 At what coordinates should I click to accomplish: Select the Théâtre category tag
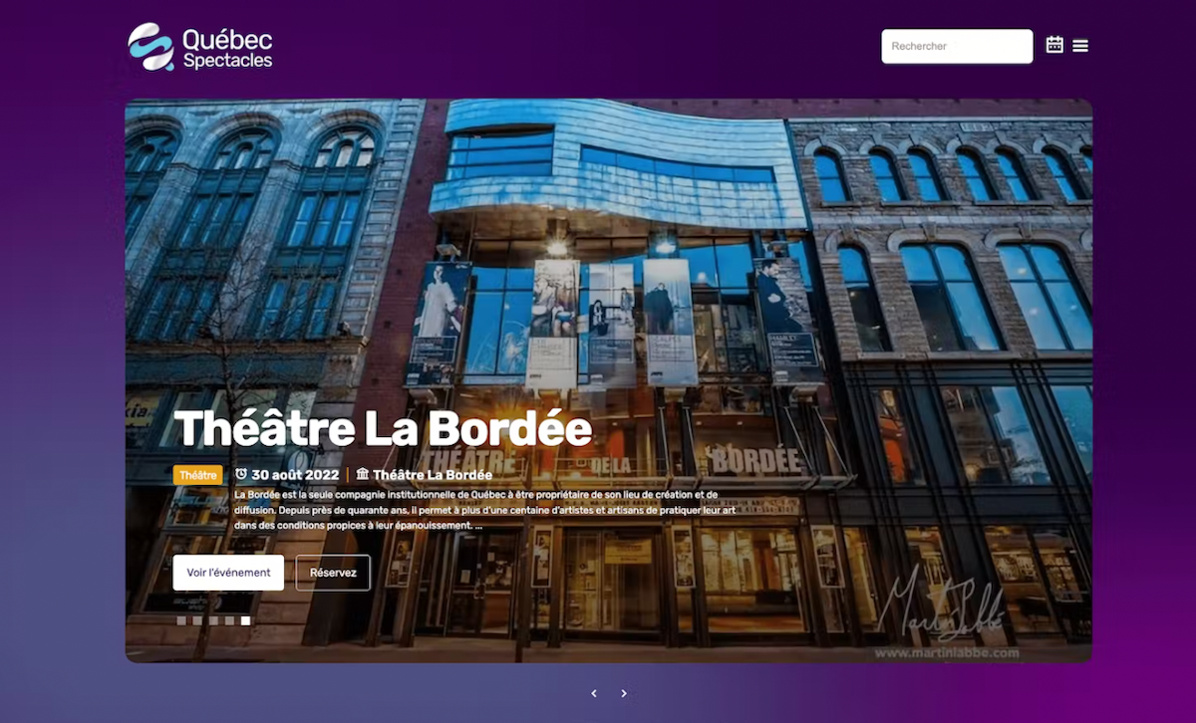(x=198, y=475)
